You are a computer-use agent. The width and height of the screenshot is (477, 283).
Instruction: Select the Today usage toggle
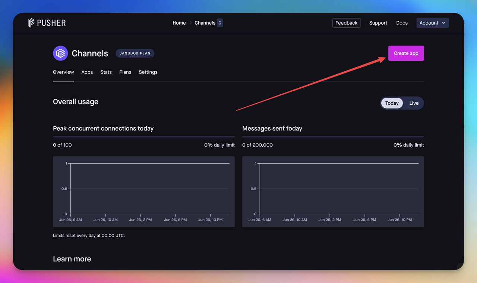pyautogui.click(x=392, y=103)
